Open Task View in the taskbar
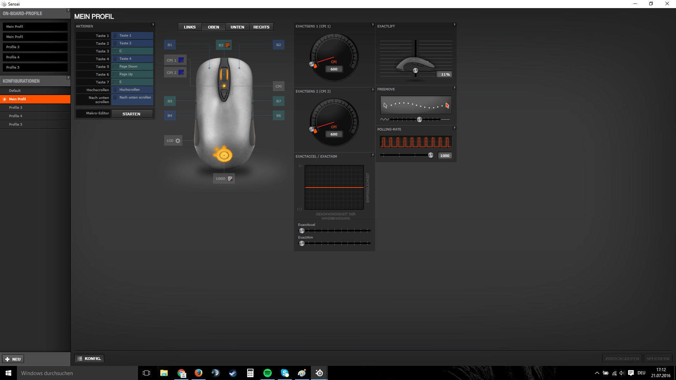 (x=146, y=373)
